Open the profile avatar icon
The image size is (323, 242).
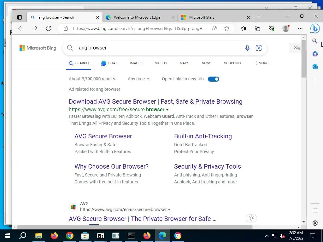click(286, 28)
